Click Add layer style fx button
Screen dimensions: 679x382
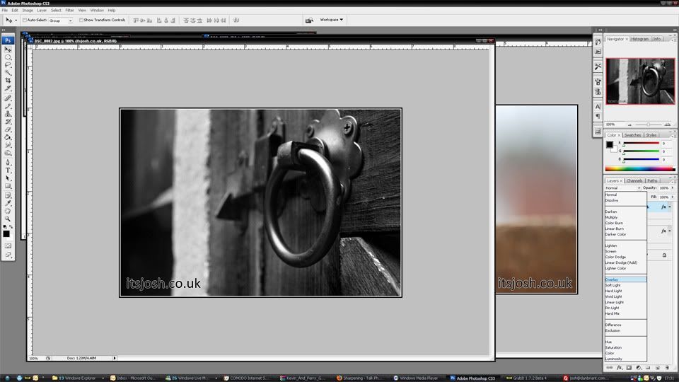coord(620,367)
